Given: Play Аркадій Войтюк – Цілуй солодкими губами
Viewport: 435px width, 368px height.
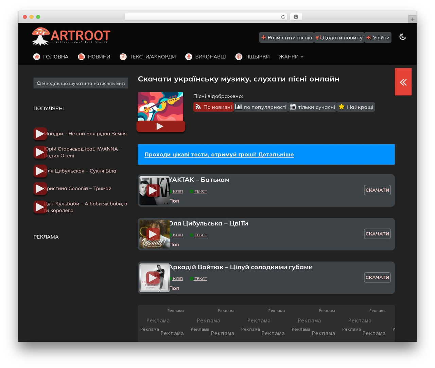Looking at the screenshot, I should pyautogui.click(x=153, y=278).
